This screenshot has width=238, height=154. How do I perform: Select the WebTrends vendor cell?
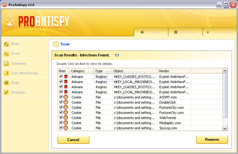[167, 118]
